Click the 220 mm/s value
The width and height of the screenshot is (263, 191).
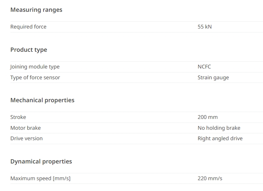click(210, 179)
